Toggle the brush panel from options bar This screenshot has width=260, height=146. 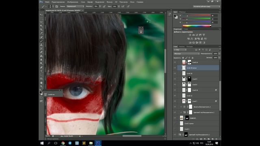[57, 6]
